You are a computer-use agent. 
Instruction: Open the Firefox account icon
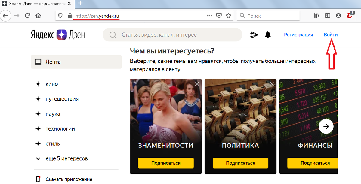point(338,15)
